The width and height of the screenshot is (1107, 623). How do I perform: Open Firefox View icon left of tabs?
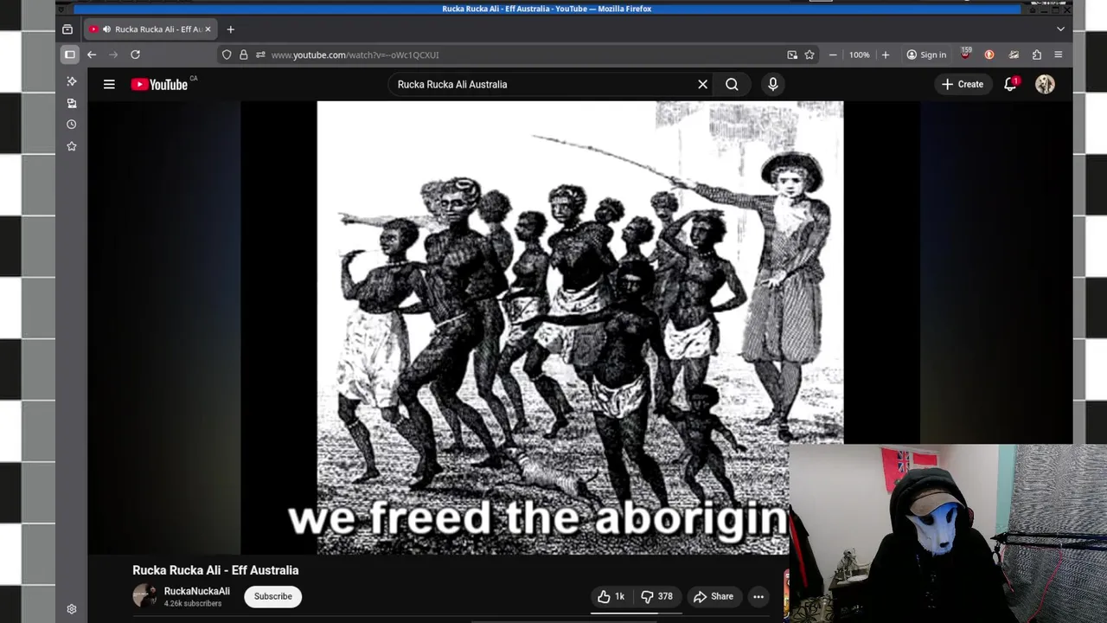tap(67, 29)
